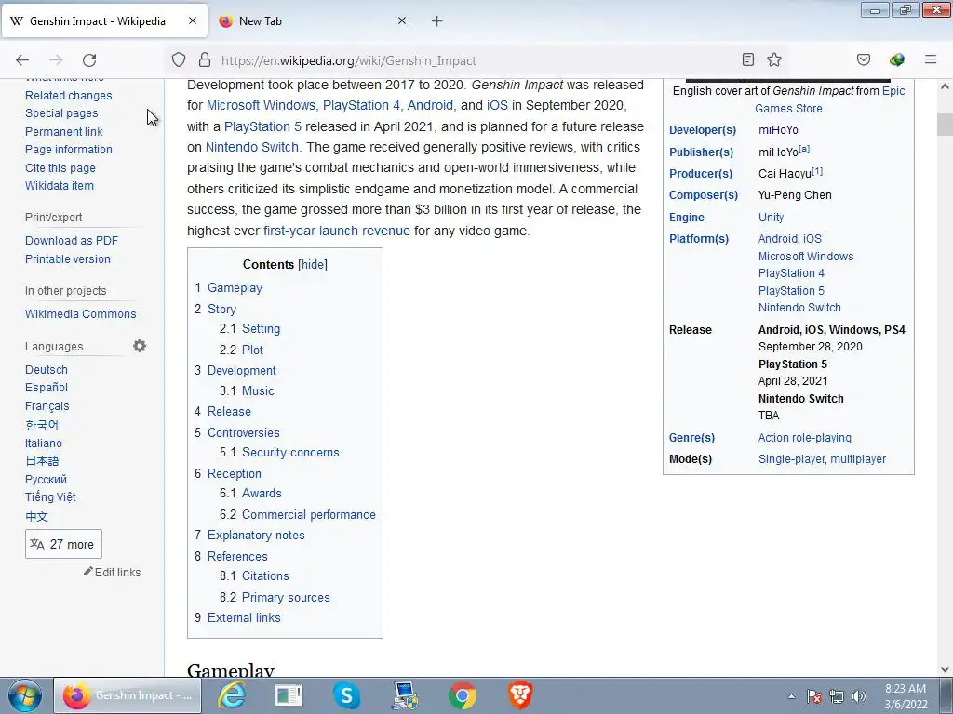
Task: Open Nintendo Switch link in infobox
Action: (x=799, y=308)
